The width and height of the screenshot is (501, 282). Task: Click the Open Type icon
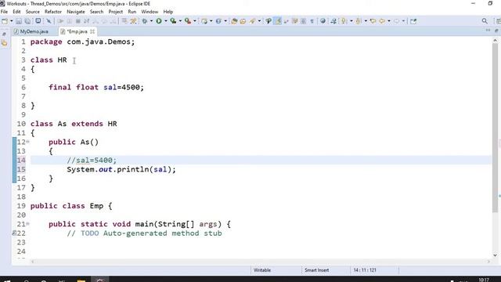click(x=234, y=21)
